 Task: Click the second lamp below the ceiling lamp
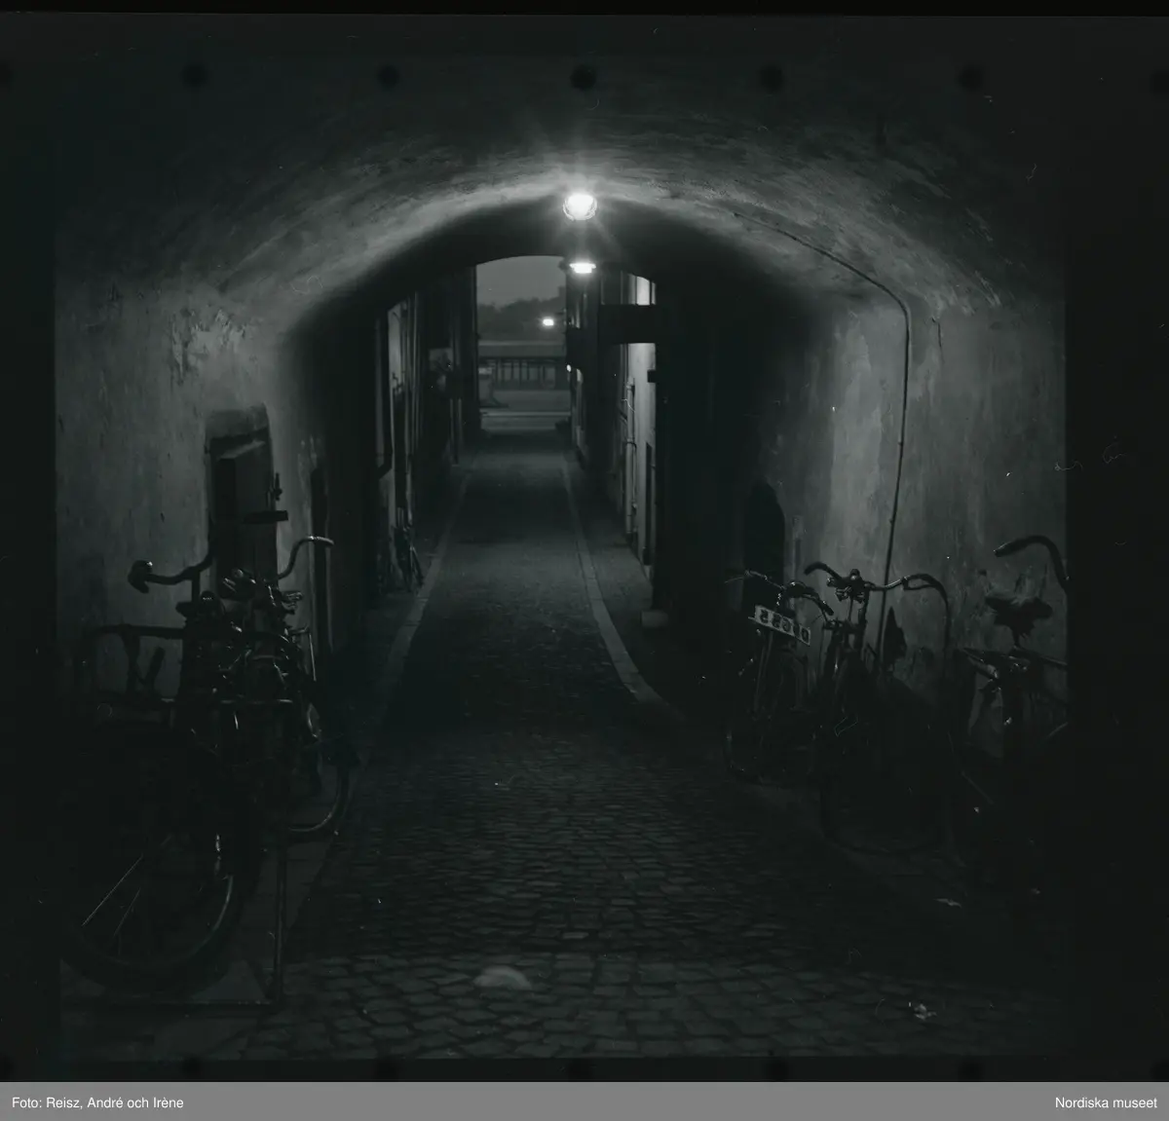pyautogui.click(x=582, y=266)
